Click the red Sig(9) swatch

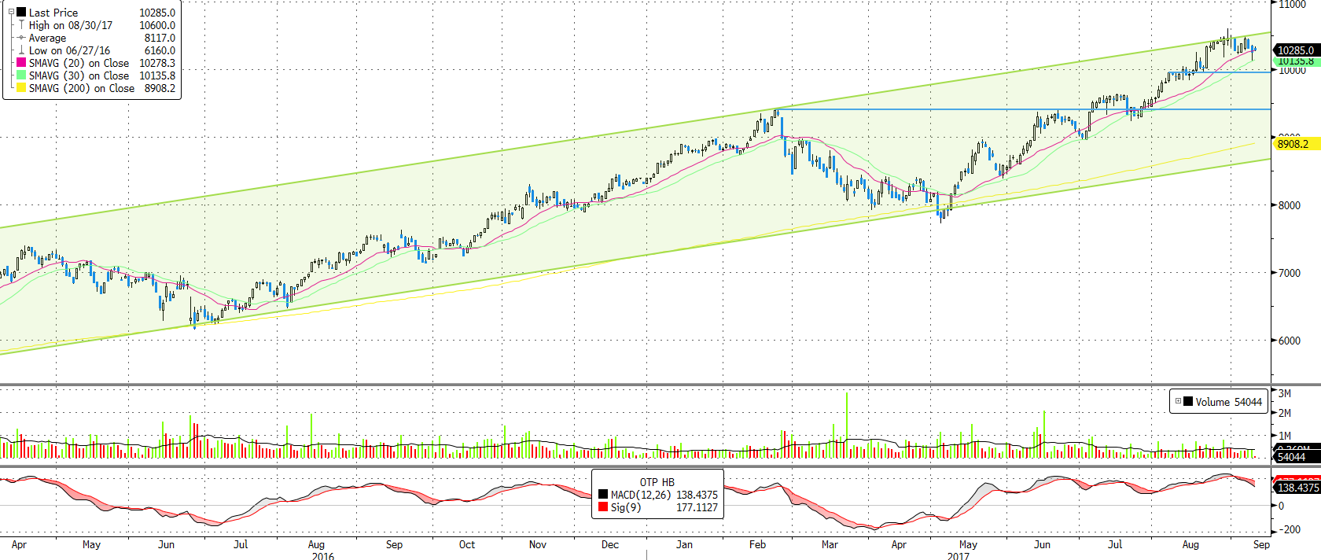603,507
